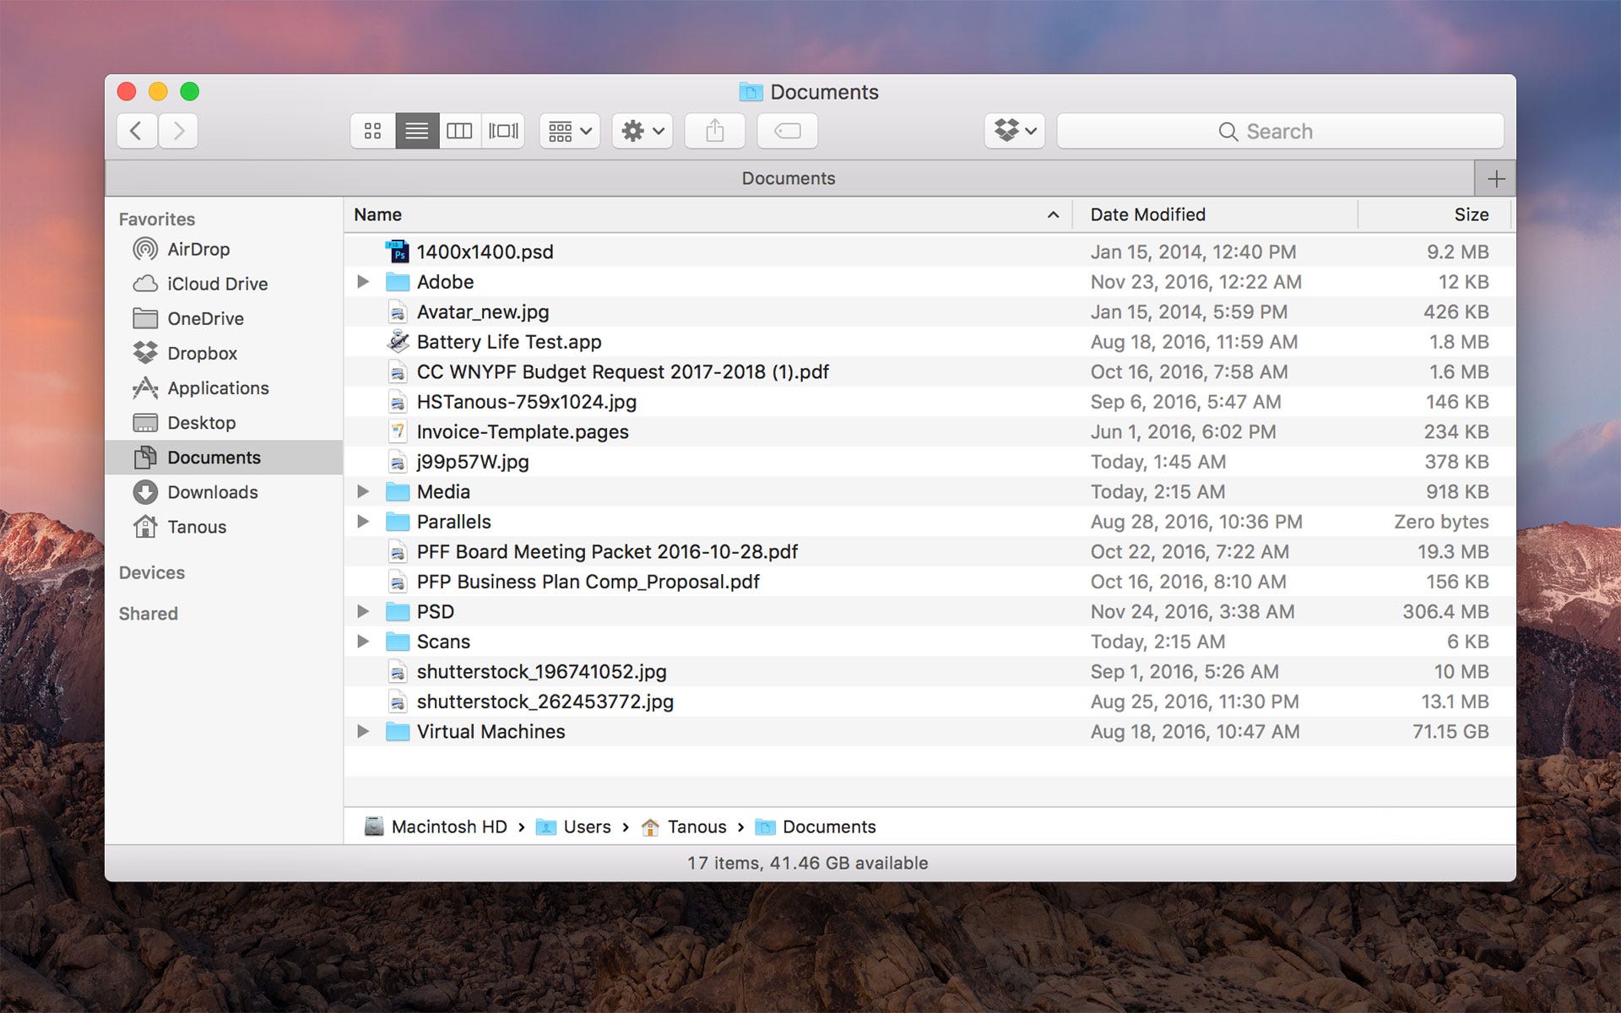
Task: Select shutterstock_196741052.jpg file
Action: (x=929, y=671)
